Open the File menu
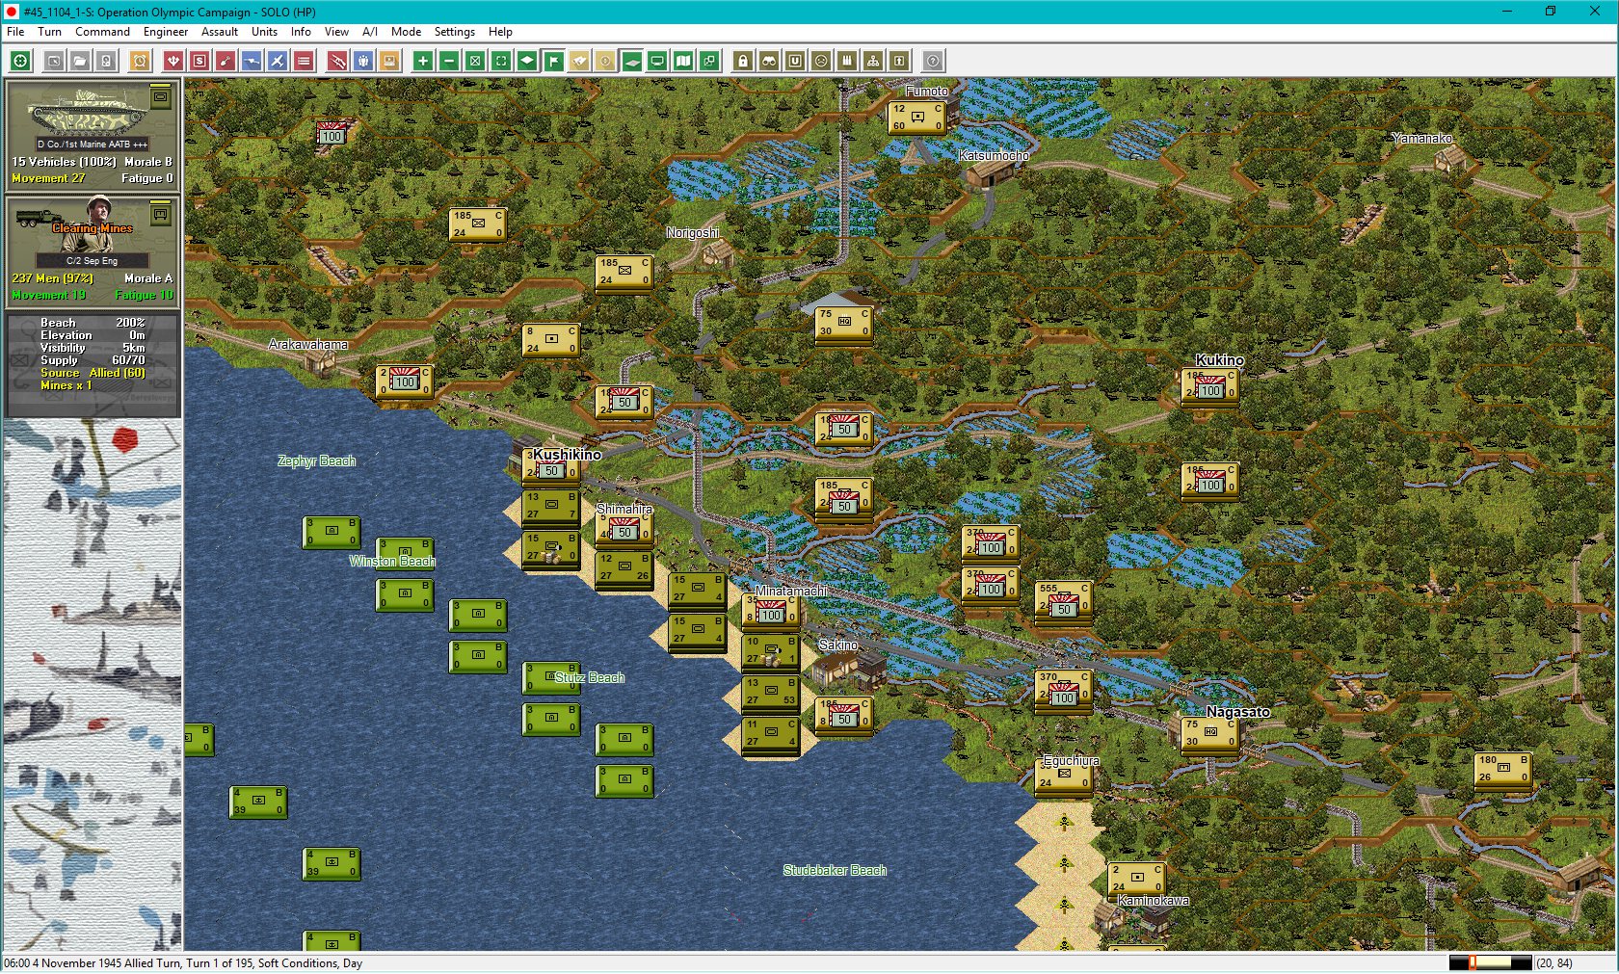The width and height of the screenshot is (1619, 974). [15, 32]
